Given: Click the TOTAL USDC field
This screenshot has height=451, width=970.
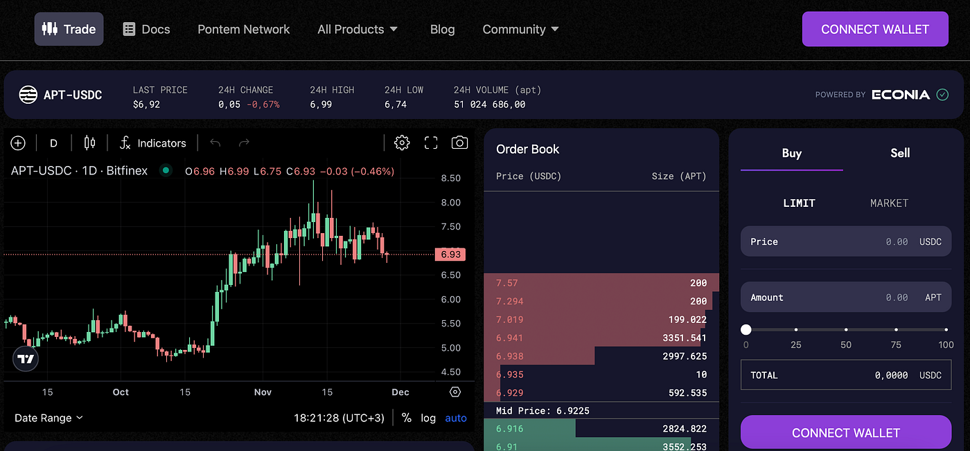Looking at the screenshot, I should [846, 375].
